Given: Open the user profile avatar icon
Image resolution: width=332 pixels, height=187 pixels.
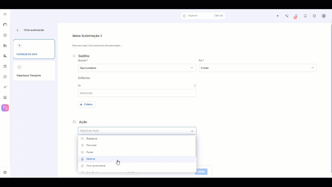Looking at the screenshot, I should click(x=324, y=16).
